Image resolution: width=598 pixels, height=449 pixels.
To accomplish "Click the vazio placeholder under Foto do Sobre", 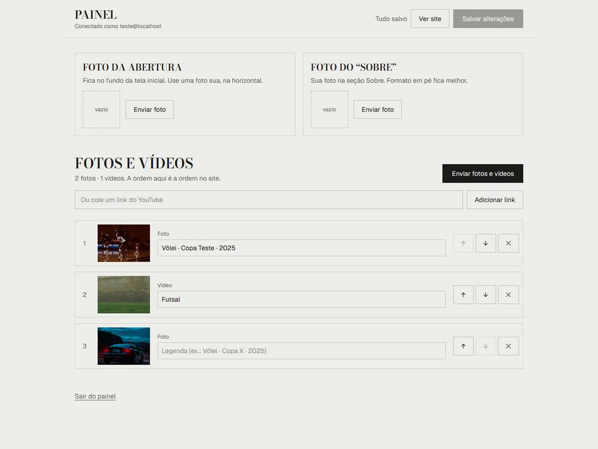I will [x=330, y=110].
